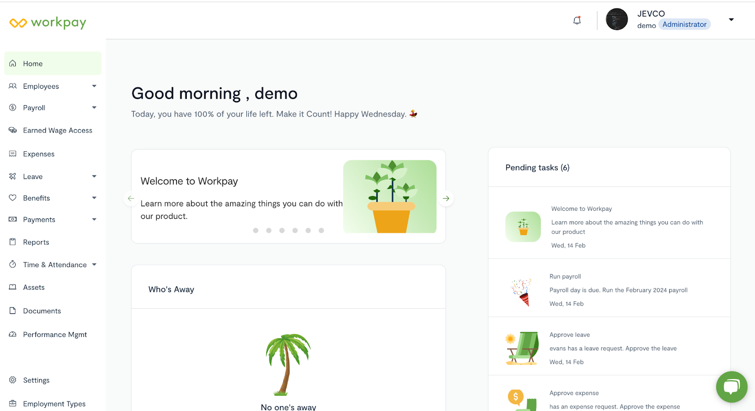Click the JEVCO profile avatar
The image size is (755, 411).
point(616,19)
